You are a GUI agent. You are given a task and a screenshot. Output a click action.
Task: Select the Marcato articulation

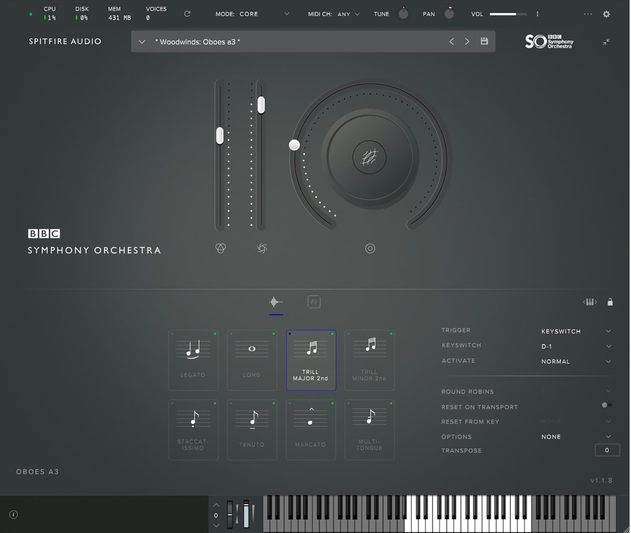[311, 429]
